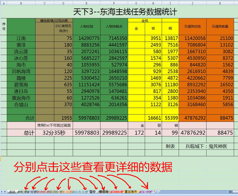This screenshot has width=238, height=196.
Task: Open the 海市 sheet tab
Action: pyautogui.click(x=66, y=192)
